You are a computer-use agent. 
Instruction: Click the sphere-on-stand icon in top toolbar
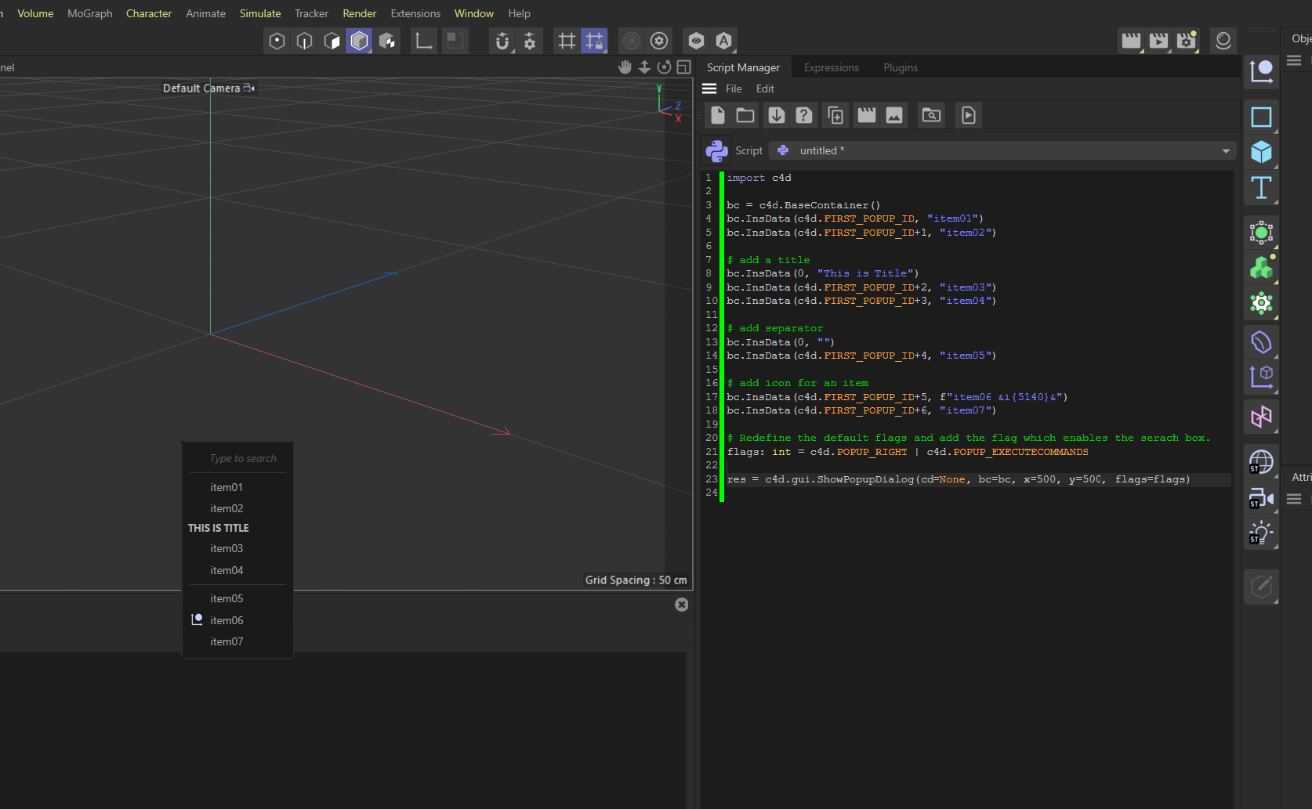(x=1223, y=41)
